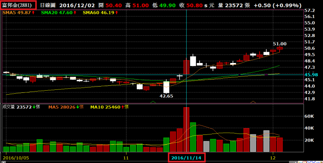Screen dimensions: 323x163
Task: Select the SMA60 46.19 indicator label
Action: (100, 13)
